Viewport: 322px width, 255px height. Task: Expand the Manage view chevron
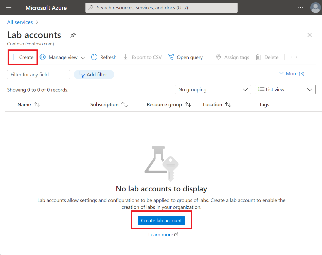point(83,58)
